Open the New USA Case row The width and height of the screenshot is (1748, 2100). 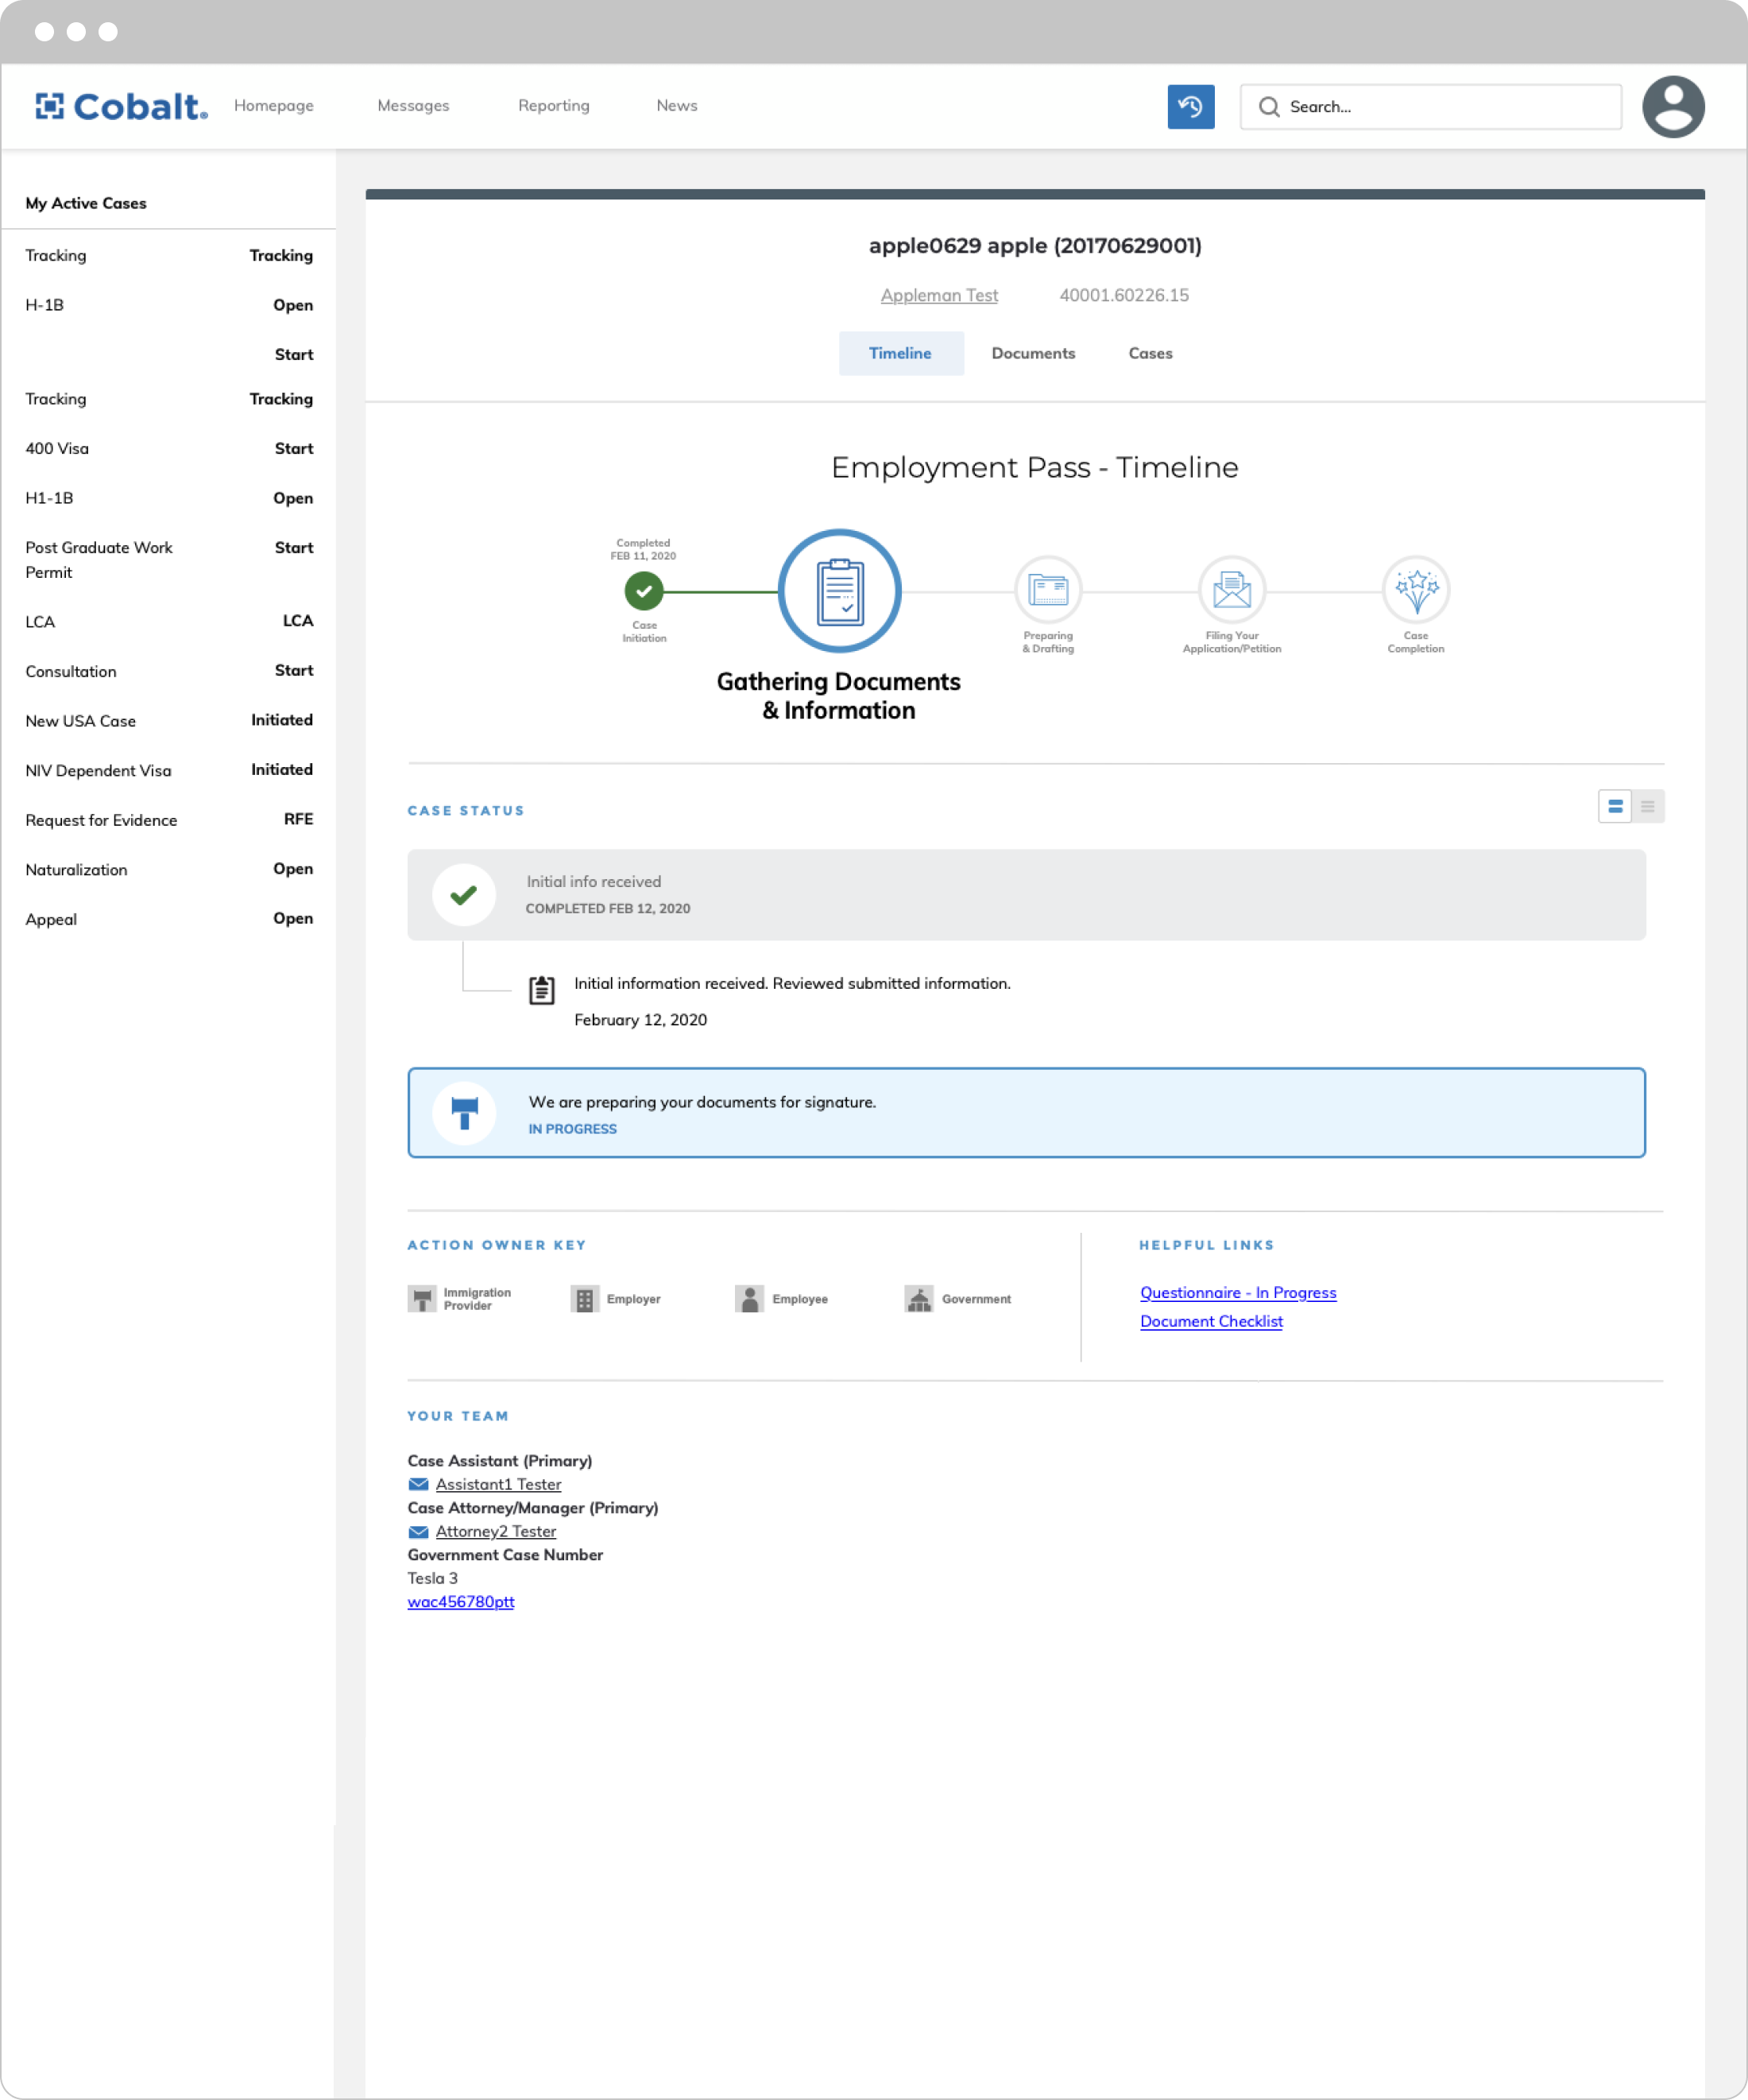pyautogui.click(x=169, y=721)
